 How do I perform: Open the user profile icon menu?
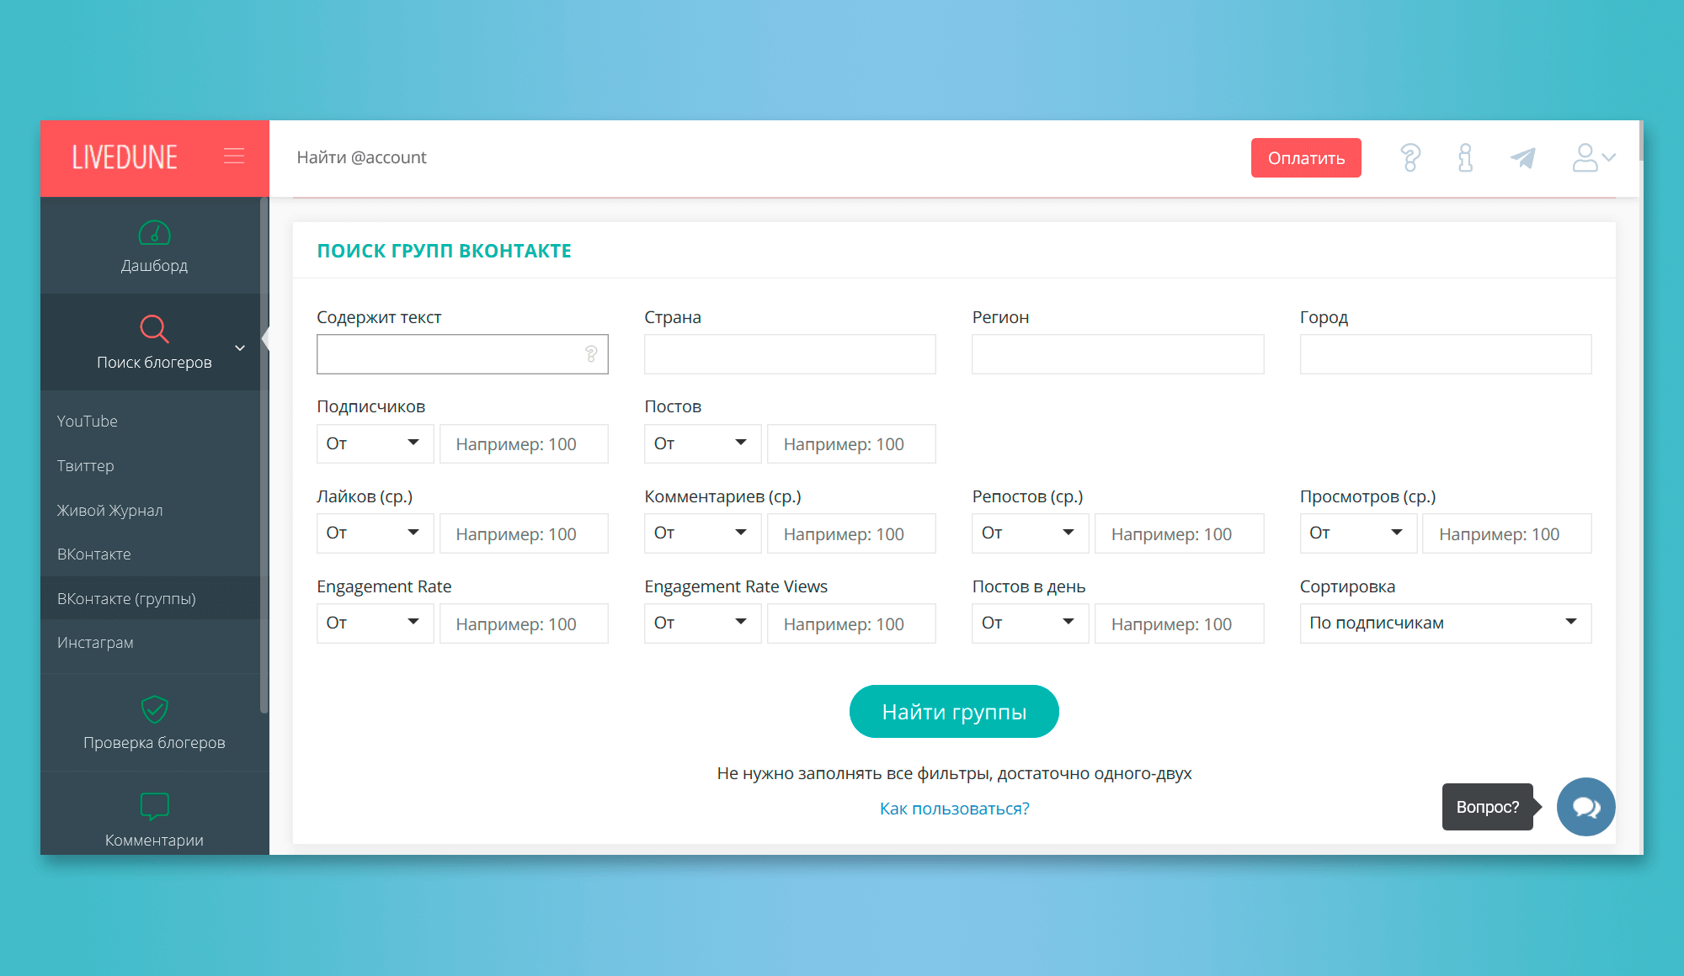coord(1593,157)
